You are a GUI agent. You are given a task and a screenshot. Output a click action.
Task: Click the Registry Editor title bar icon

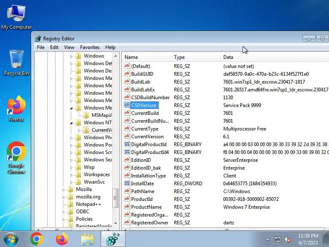tap(38, 39)
